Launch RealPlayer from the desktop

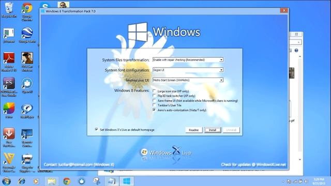click(27, 111)
